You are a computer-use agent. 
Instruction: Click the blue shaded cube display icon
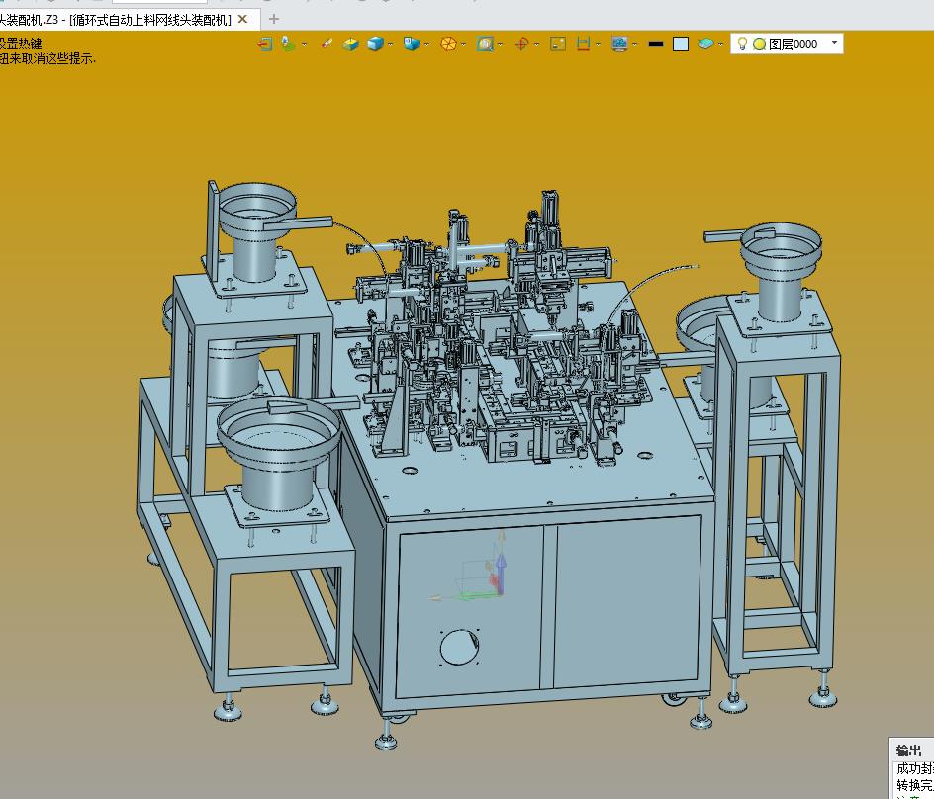tap(375, 44)
